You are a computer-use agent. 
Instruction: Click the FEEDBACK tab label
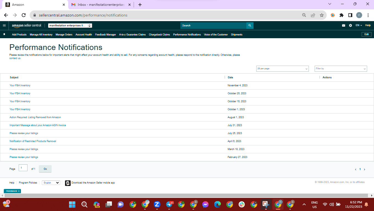pos(12,191)
